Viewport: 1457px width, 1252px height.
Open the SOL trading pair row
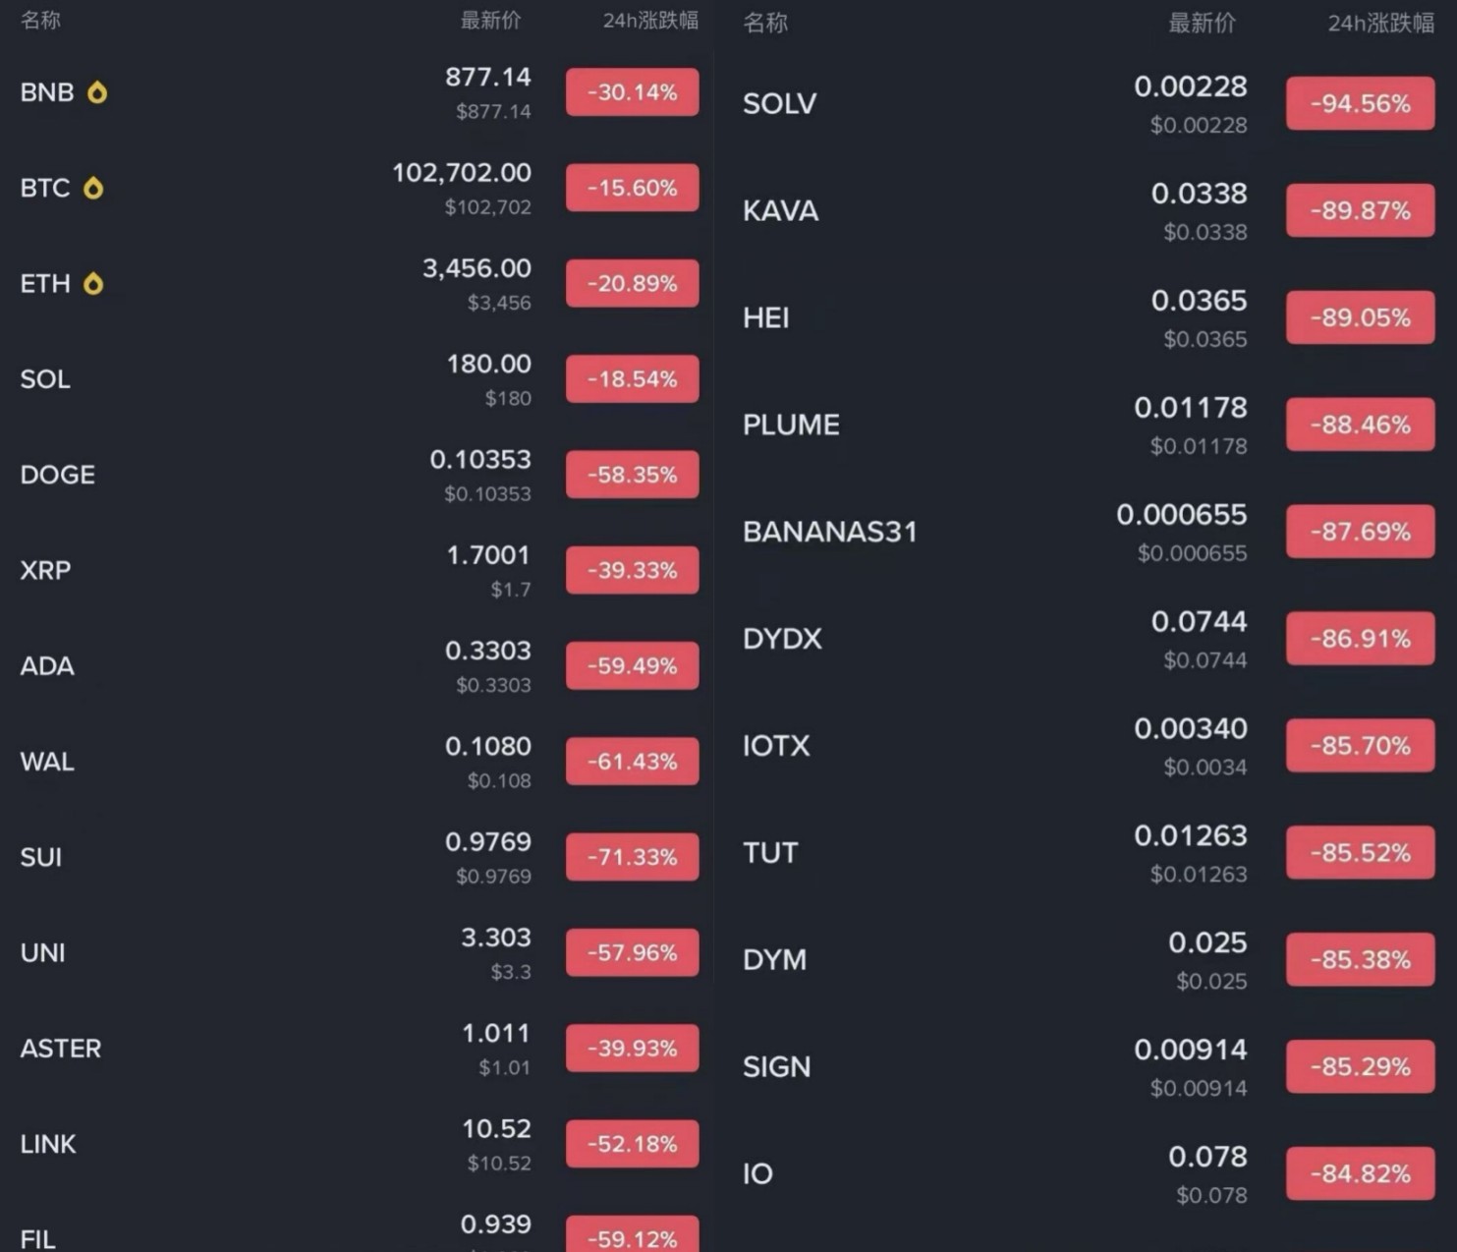[45, 379]
